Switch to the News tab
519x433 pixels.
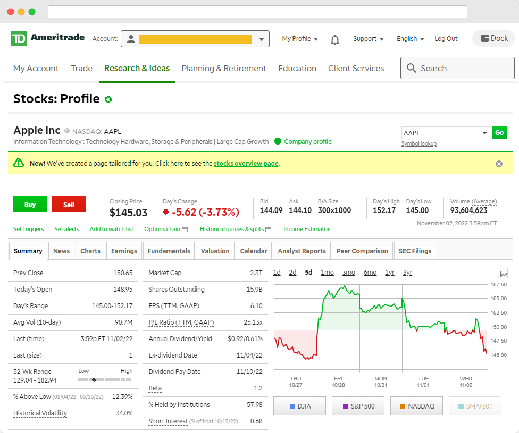point(61,251)
